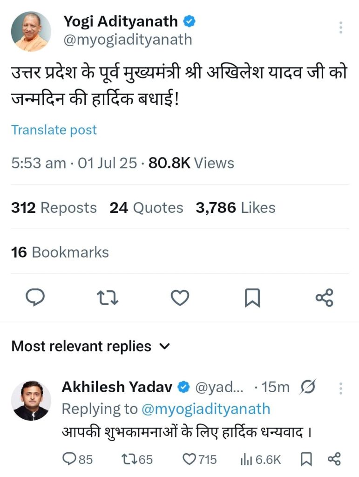This screenshot has height=477, width=359.
Task: Open three-dot menu on Yogi's post
Action: point(341,28)
